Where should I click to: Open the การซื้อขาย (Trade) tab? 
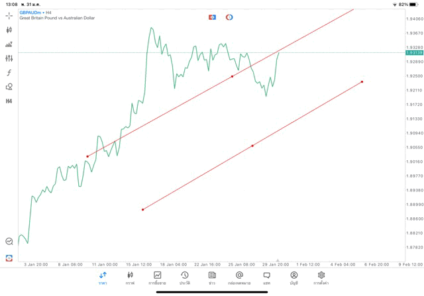(158, 278)
